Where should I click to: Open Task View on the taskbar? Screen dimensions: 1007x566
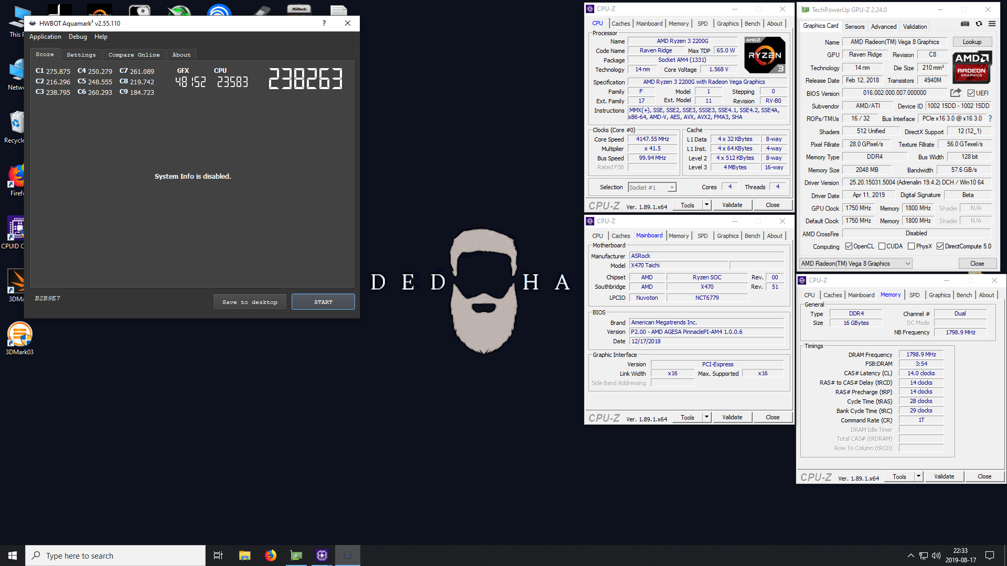point(218,556)
